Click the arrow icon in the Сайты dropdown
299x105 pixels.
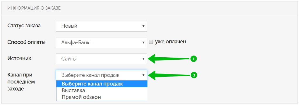(143, 59)
